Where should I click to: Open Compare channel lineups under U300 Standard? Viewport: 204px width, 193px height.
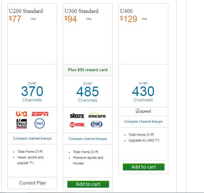point(88,139)
